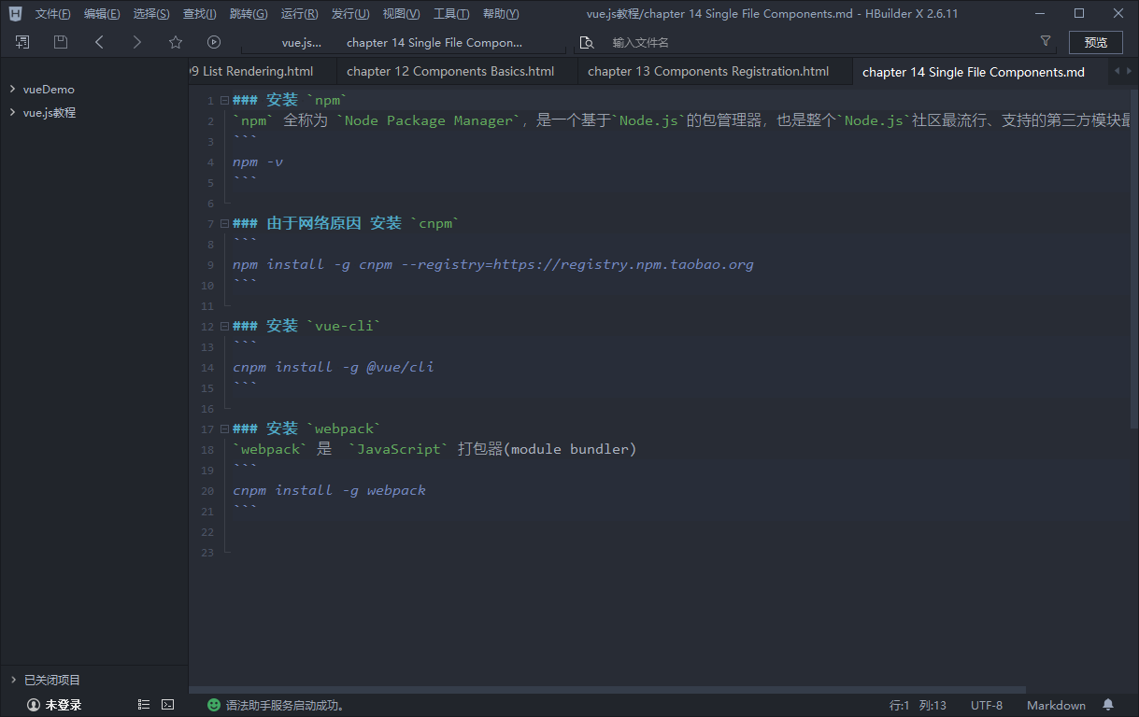Click the star bookmark icon
The image size is (1139, 717).
[x=176, y=42]
